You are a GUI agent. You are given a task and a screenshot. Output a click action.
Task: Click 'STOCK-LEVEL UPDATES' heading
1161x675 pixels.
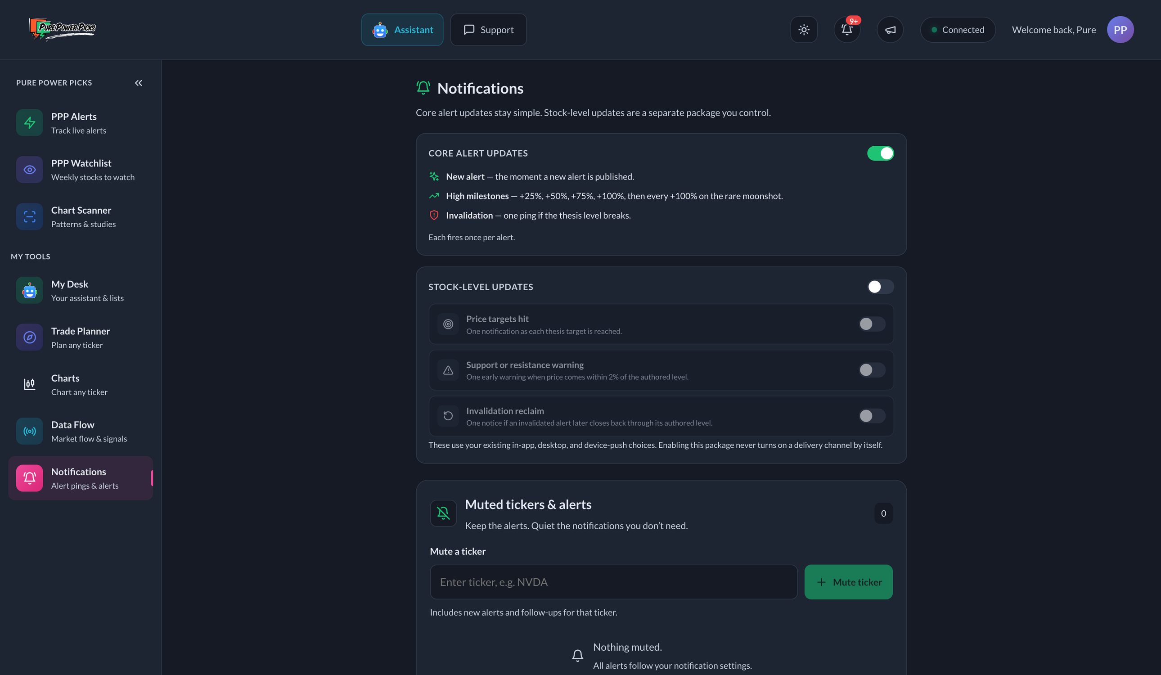pyautogui.click(x=481, y=287)
